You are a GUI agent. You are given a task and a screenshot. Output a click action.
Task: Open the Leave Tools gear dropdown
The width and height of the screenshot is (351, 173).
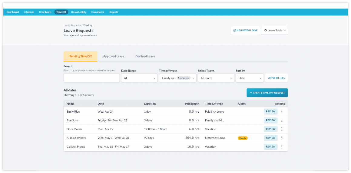pyautogui.click(x=274, y=30)
